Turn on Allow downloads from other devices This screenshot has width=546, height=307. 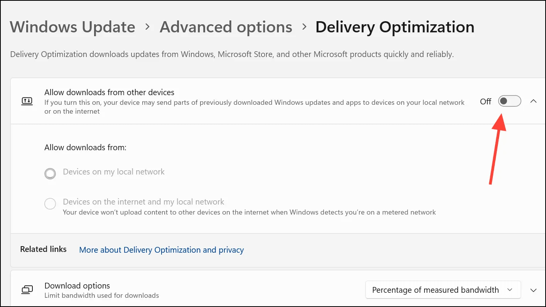pos(509,101)
